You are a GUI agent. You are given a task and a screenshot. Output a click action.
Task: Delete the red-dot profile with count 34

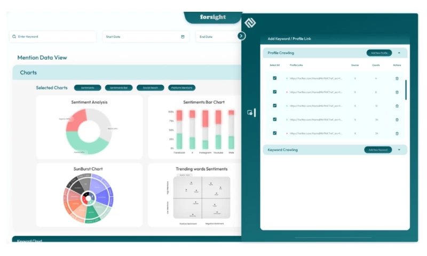click(x=397, y=133)
